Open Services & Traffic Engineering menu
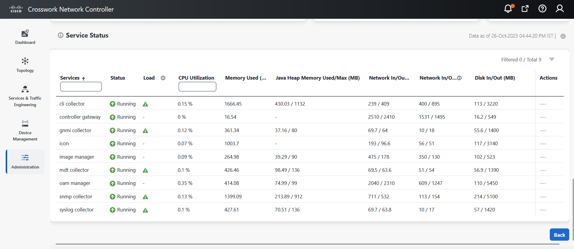574x249 pixels. pyautogui.click(x=25, y=96)
